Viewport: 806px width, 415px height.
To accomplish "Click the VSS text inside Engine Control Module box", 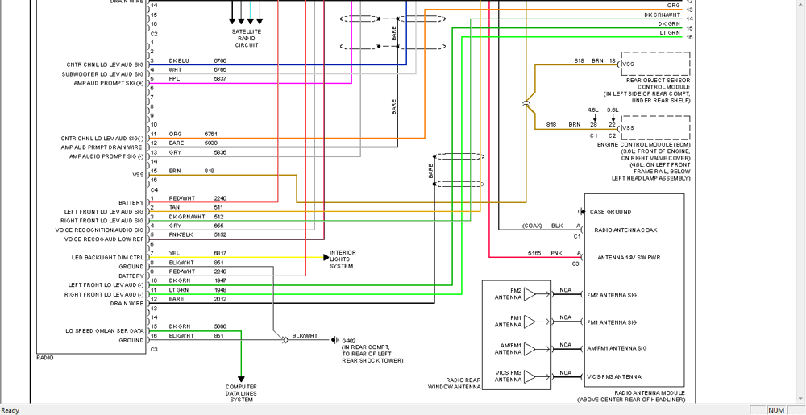I will 628,128.
